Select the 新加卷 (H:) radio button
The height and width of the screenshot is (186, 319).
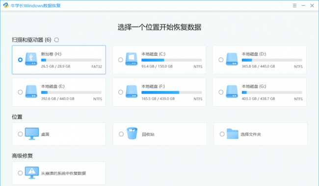20,60
